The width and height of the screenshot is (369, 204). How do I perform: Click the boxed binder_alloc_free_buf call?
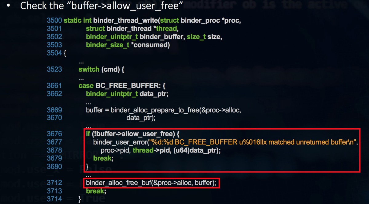tap(151, 183)
